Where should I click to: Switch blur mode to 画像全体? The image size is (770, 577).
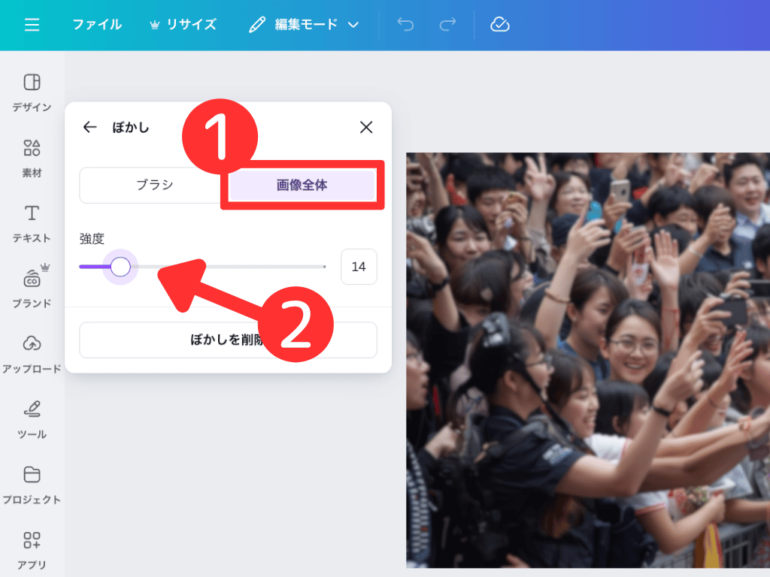tap(302, 185)
